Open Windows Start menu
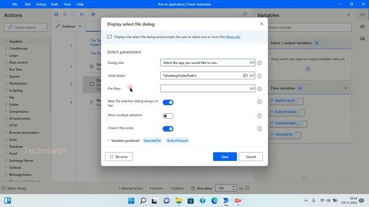This screenshot has width=369, height=207. point(131,201)
